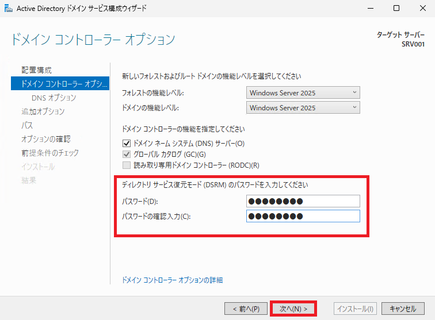Click the 前へ(P) back button
The width and height of the screenshot is (435, 320).
[246, 309]
